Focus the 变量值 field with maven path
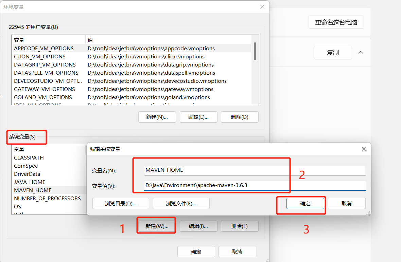 point(255,185)
